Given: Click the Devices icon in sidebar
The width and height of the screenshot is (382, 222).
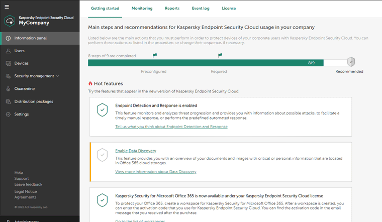Looking at the screenshot, I should 8,63.
